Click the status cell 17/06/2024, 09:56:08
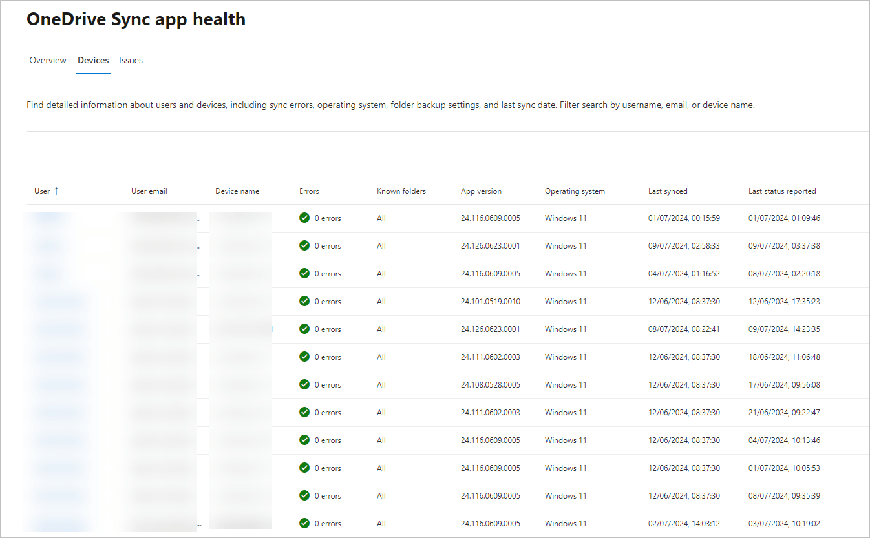This screenshot has height=538, width=870. 784,385
